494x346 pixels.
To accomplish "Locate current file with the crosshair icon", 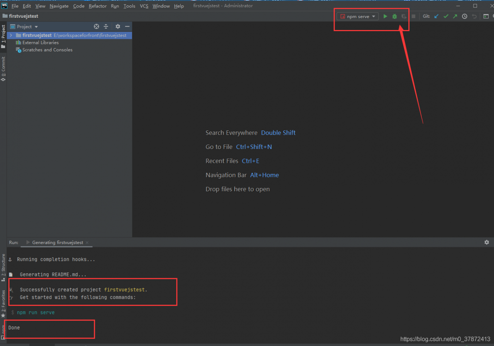I will click(x=96, y=27).
